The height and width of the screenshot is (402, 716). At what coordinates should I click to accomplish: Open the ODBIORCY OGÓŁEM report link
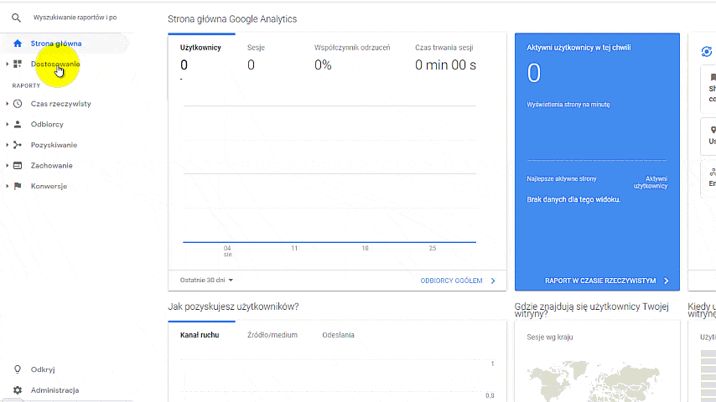tap(451, 281)
